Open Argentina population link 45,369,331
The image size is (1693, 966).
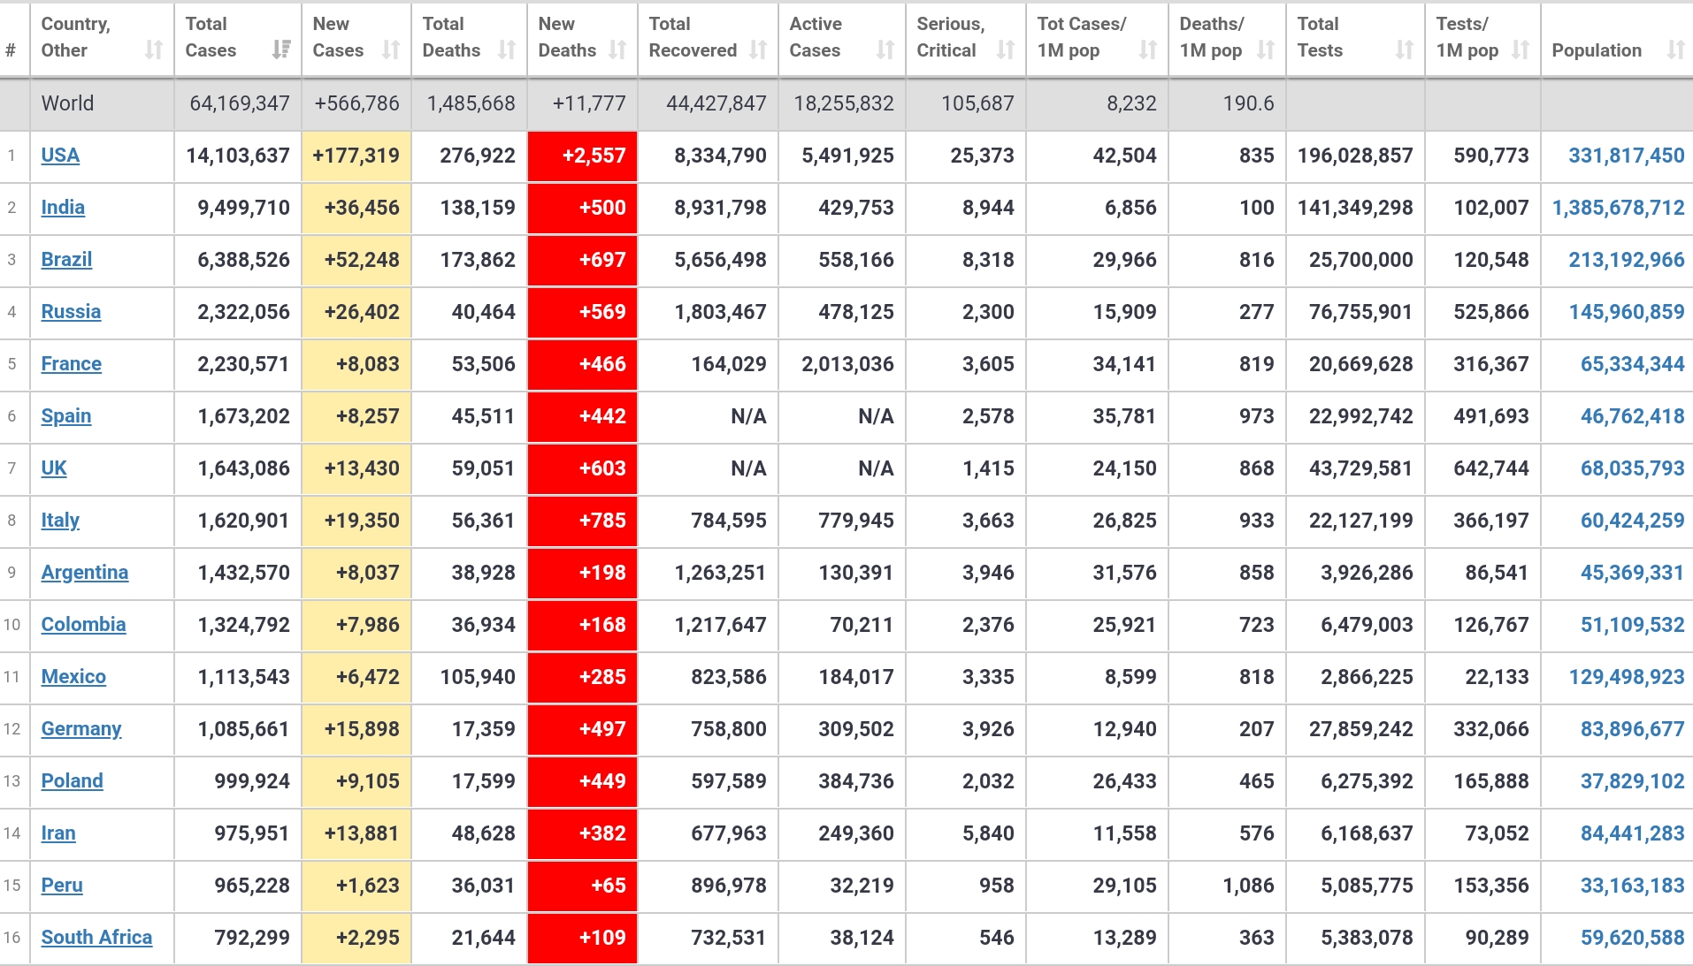1633,573
